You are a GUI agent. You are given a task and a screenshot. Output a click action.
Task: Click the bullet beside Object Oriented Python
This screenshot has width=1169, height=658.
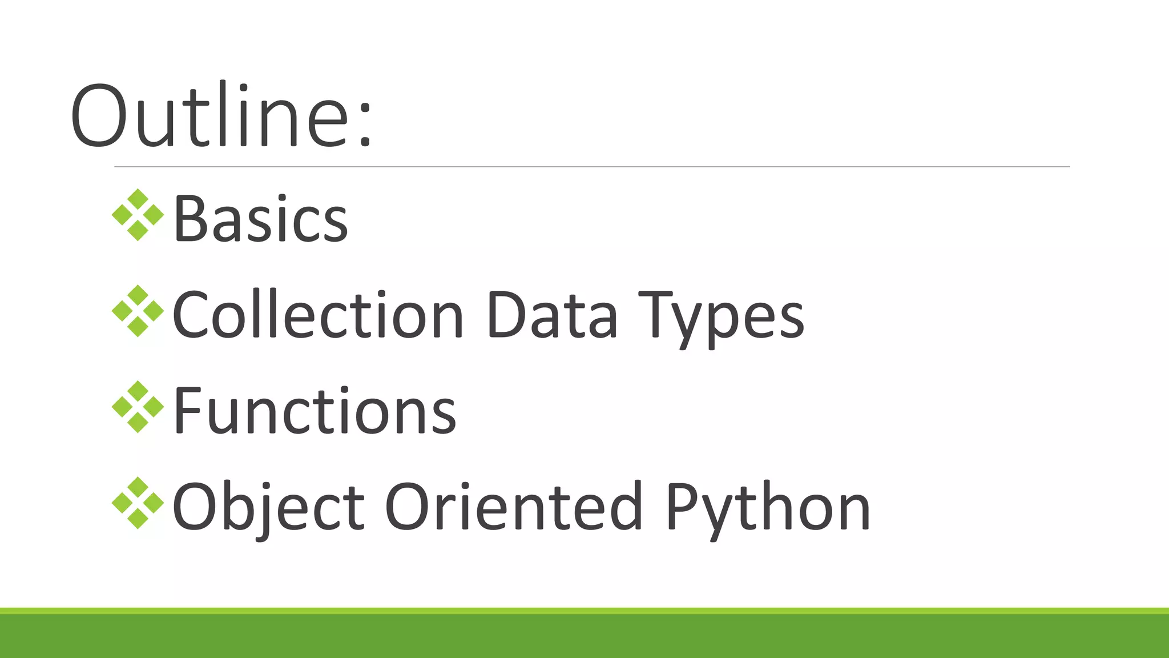click(x=138, y=503)
